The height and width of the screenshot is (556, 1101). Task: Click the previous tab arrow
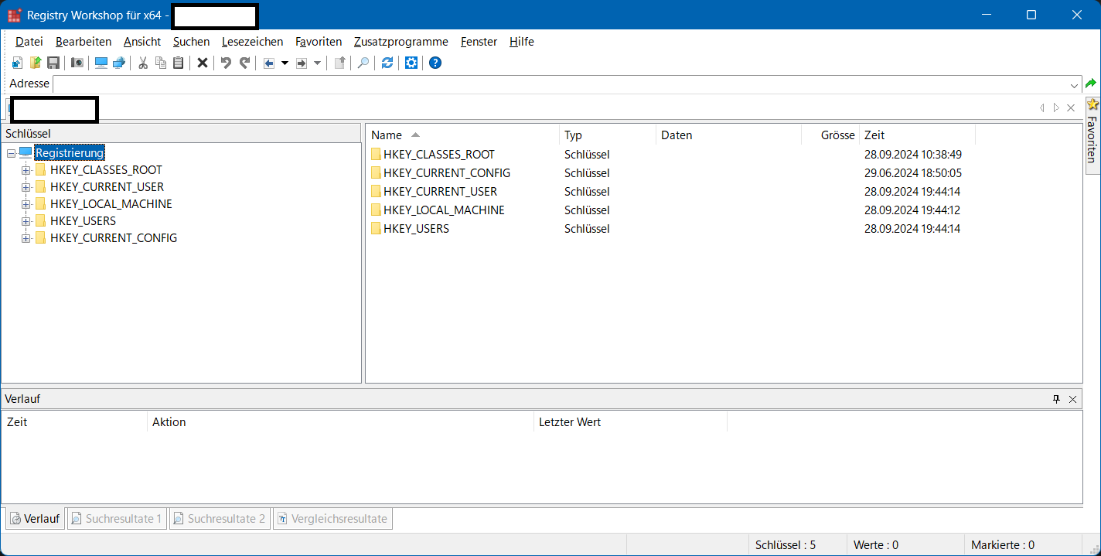[1042, 107]
